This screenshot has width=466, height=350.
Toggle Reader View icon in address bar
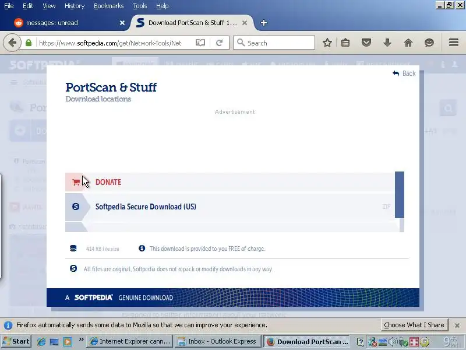pos(200,43)
